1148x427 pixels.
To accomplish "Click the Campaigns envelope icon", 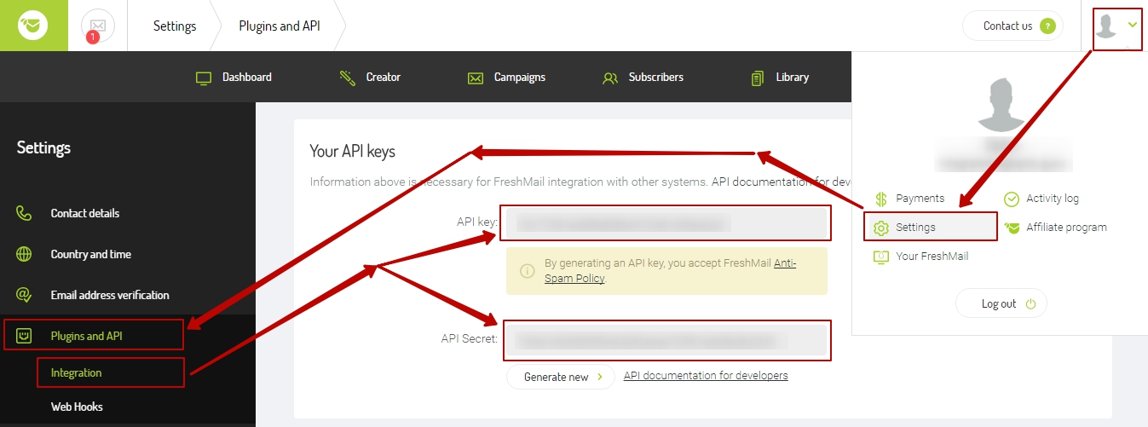I will click(476, 78).
